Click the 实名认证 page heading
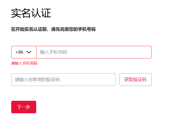 31,13
